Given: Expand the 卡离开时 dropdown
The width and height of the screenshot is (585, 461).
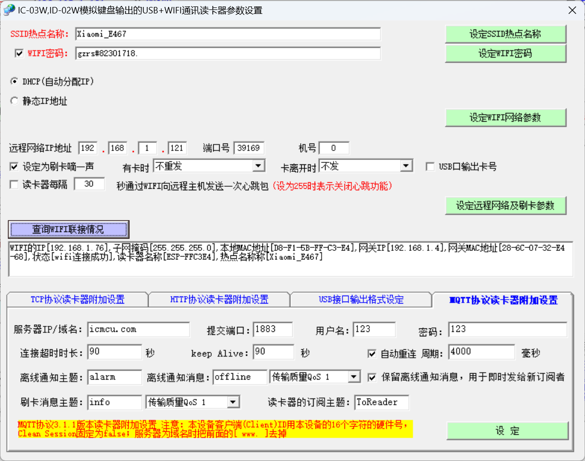Looking at the screenshot, I should [406, 166].
